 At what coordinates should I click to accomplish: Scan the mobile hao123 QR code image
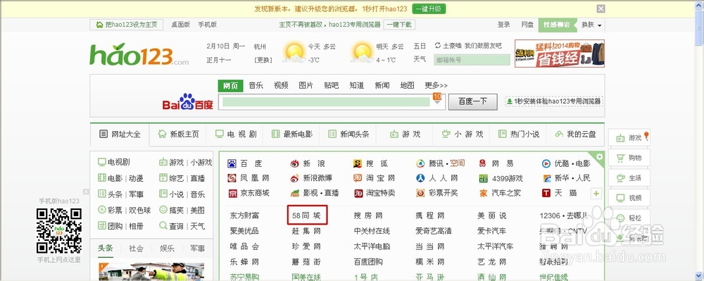[59, 231]
